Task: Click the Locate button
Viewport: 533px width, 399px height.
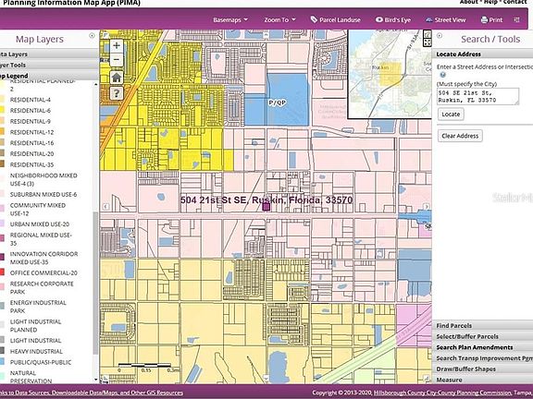Action: click(451, 115)
